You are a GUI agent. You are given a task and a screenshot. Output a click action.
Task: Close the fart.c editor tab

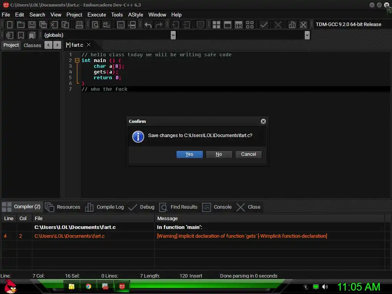point(88,45)
